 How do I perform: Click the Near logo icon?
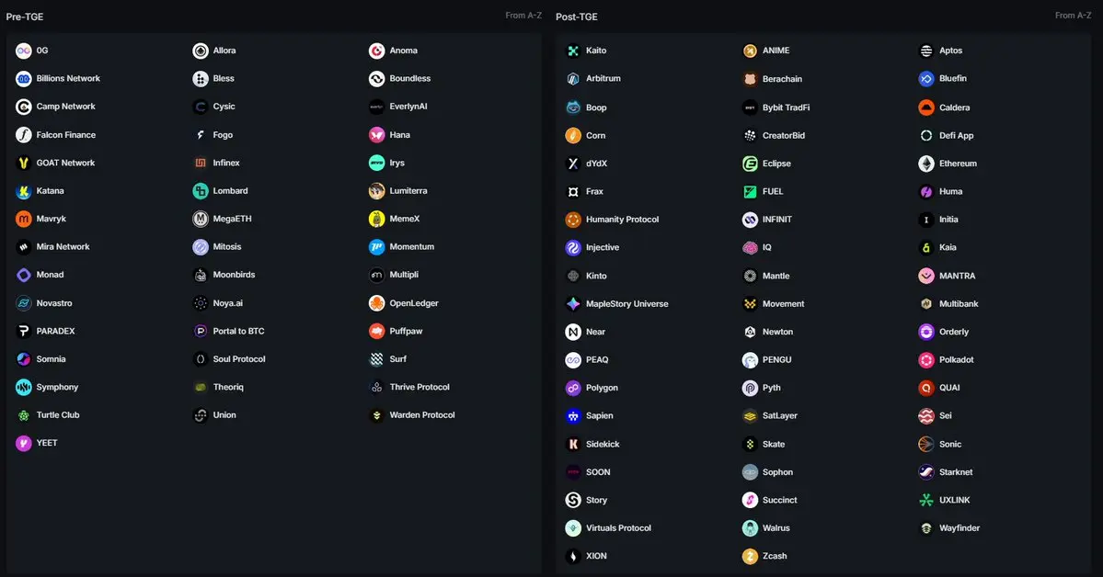573,332
